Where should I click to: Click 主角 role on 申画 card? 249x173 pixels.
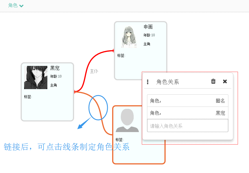tap(147, 44)
